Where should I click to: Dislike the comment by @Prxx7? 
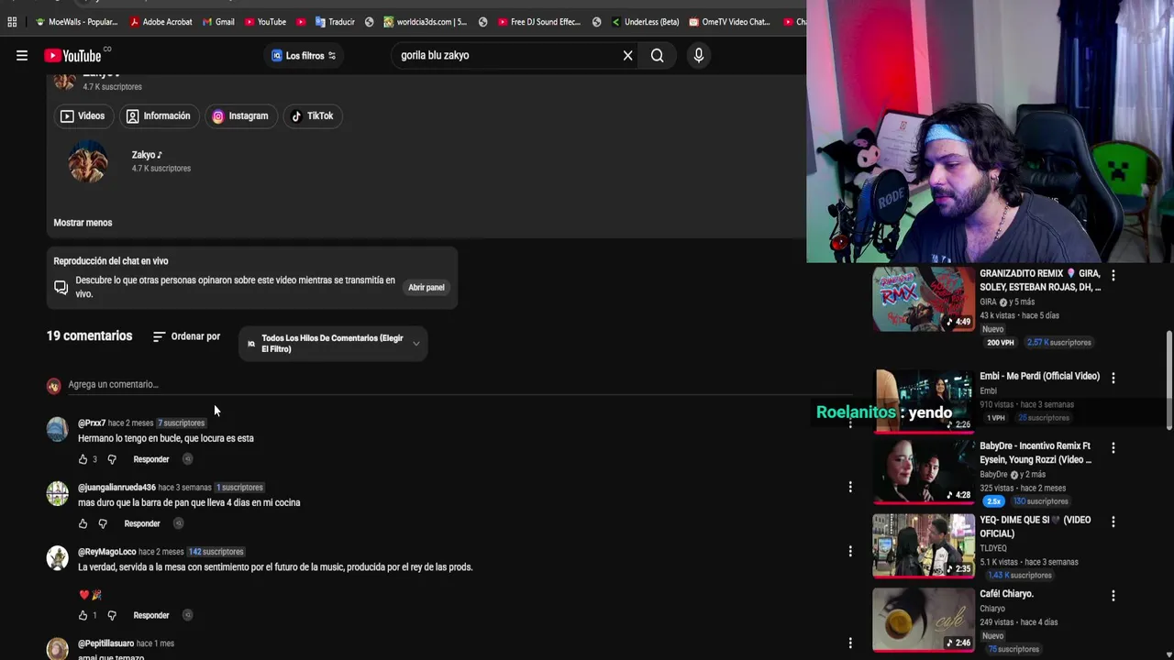[112, 459]
